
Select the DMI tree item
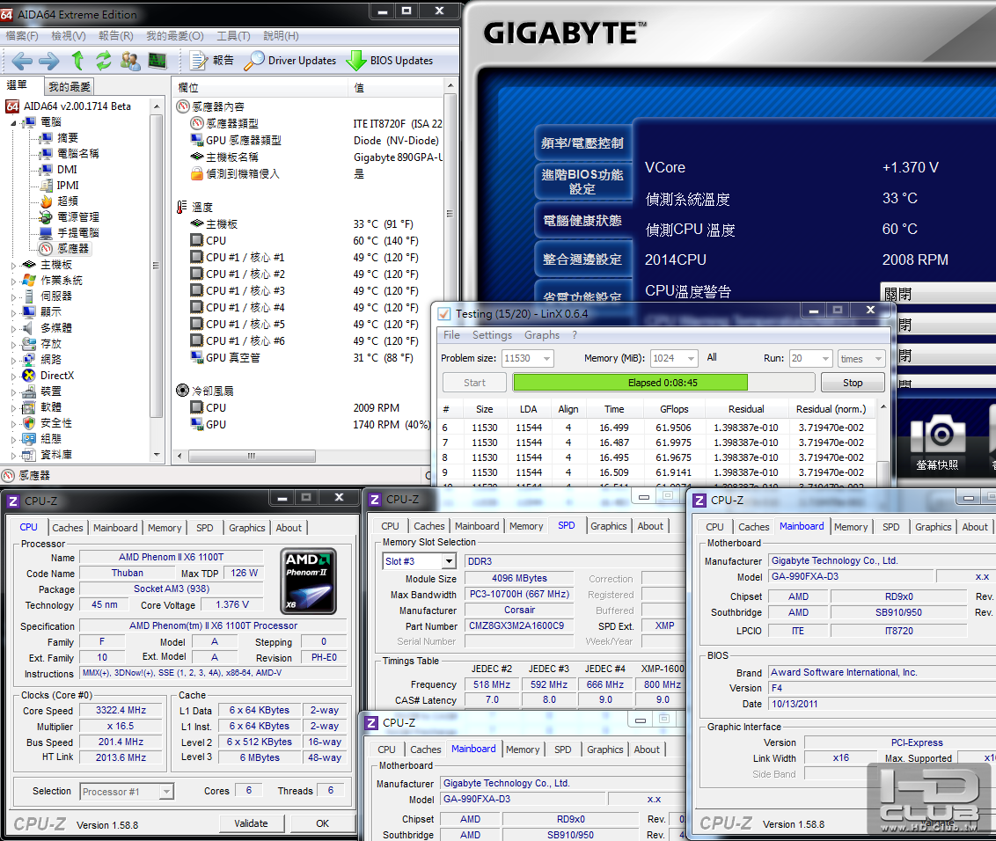pos(58,170)
